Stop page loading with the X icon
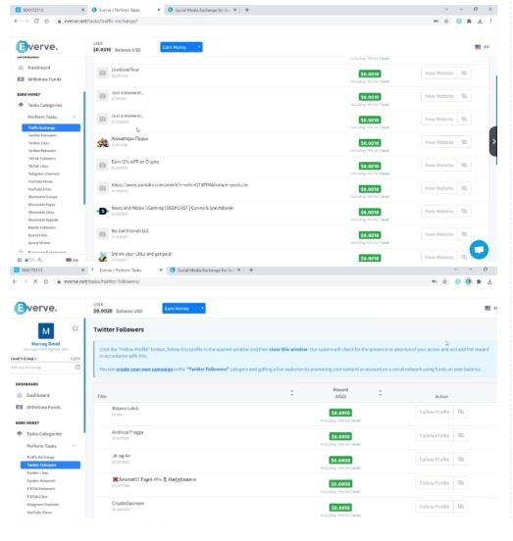This screenshot has height=541, width=513. coord(35,281)
